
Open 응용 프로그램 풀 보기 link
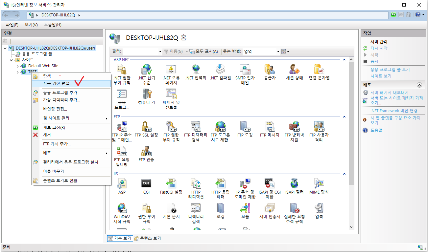point(390,70)
